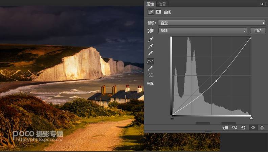The width and height of the screenshot is (268, 152).
Task: Pick the white point eyedropper
Action: [150, 53]
